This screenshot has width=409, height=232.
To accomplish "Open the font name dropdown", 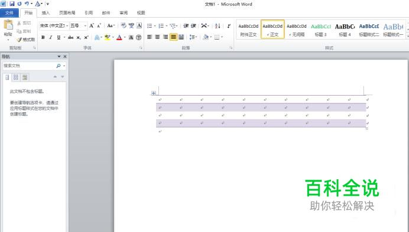I will 67,25.
